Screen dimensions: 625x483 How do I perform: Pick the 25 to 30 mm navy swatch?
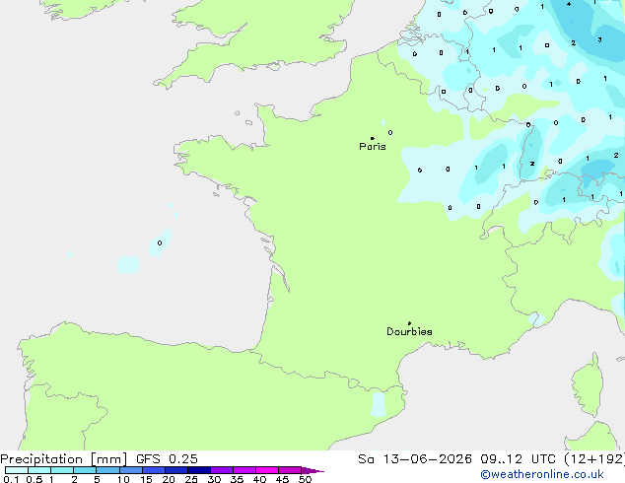coord(198,470)
